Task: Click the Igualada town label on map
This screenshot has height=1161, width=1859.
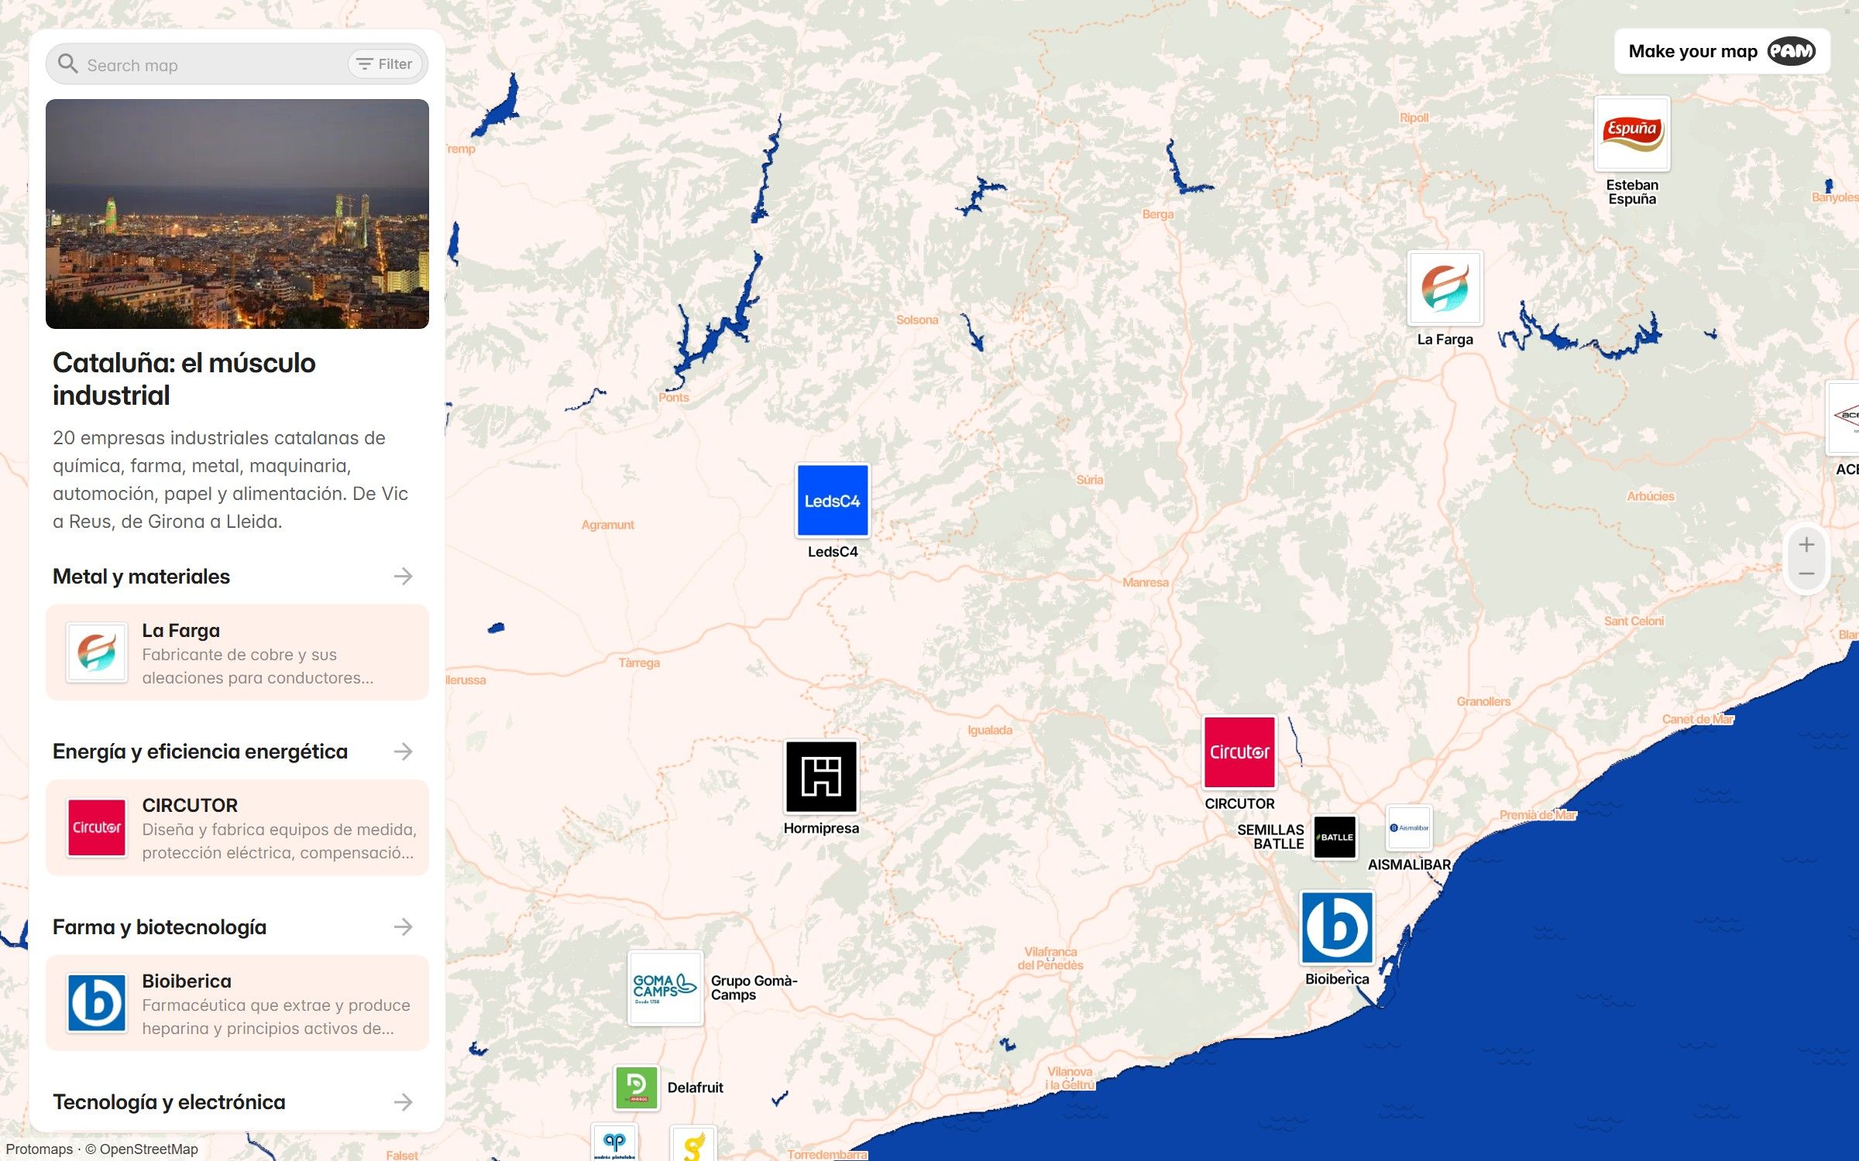Action: [x=990, y=730]
